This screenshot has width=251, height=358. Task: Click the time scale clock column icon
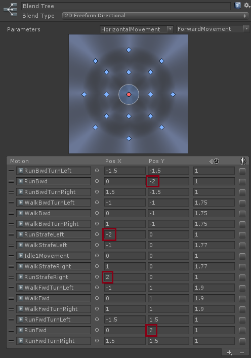coord(214,161)
